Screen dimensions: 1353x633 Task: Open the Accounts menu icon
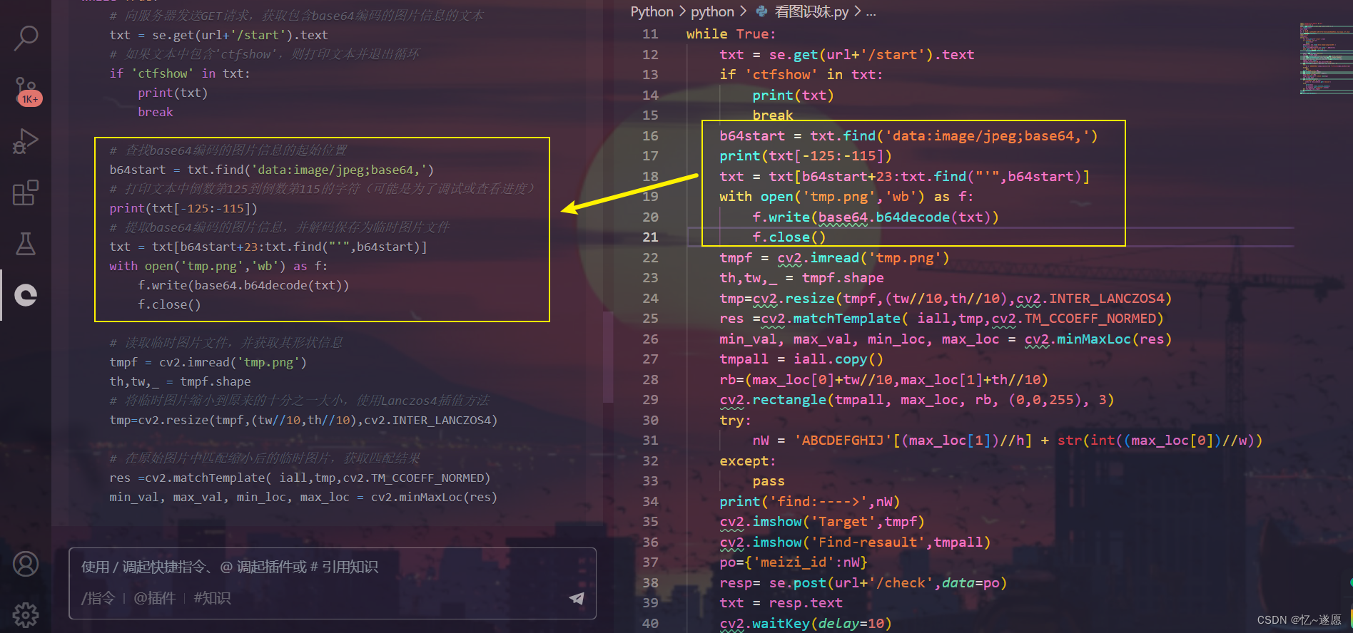tap(26, 564)
